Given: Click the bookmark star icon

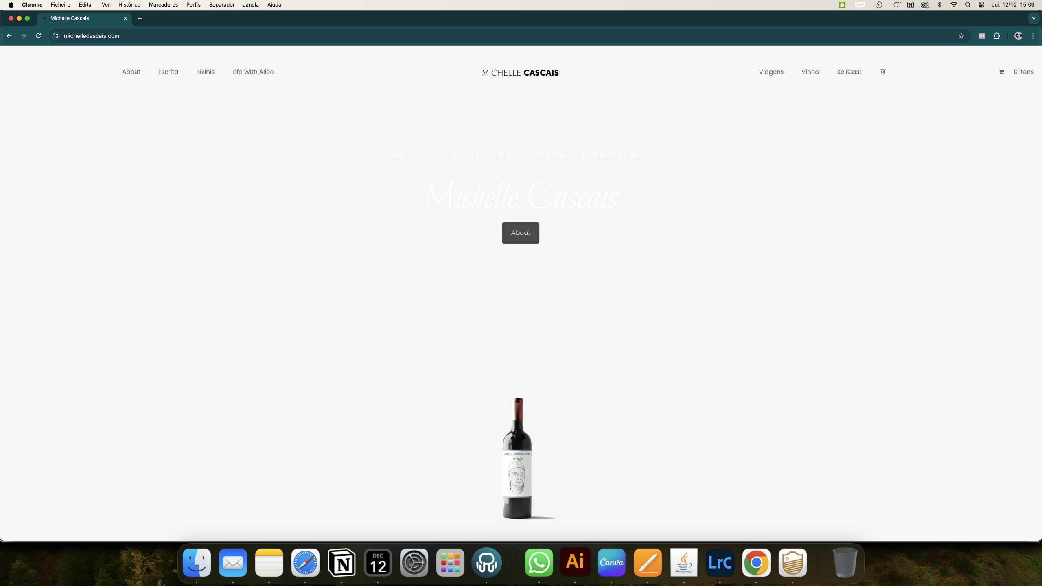Looking at the screenshot, I should (x=961, y=36).
